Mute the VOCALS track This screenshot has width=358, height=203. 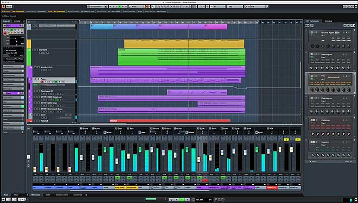(x=35, y=120)
